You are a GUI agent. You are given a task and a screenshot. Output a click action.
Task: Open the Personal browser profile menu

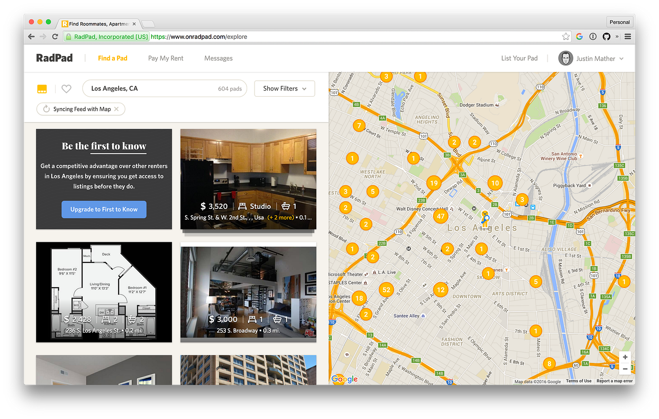619,22
